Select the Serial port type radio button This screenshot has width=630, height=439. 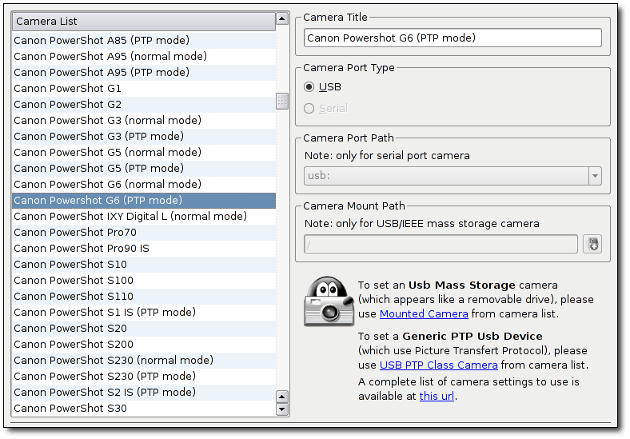point(309,109)
